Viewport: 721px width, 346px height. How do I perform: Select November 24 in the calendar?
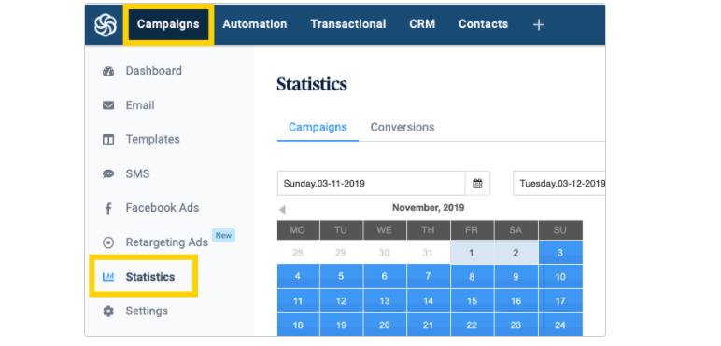coord(560,325)
